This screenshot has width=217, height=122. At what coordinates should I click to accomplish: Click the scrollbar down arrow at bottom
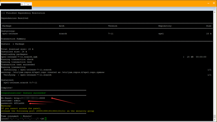coord(215,120)
